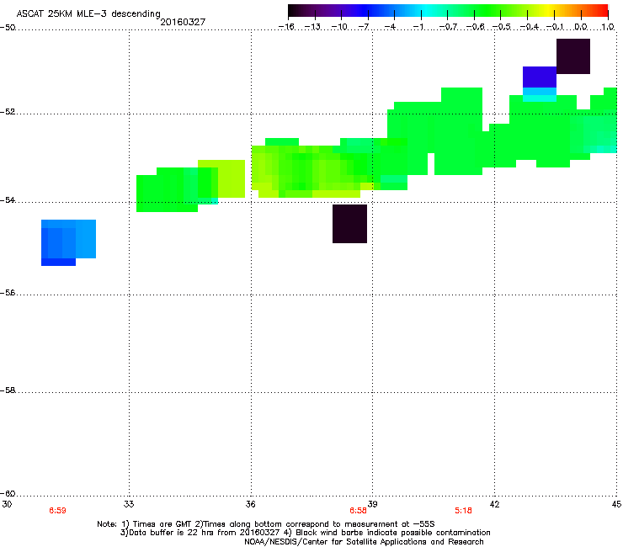Click the latitude label -52
This screenshot has width=623, height=547.
coord(8,112)
